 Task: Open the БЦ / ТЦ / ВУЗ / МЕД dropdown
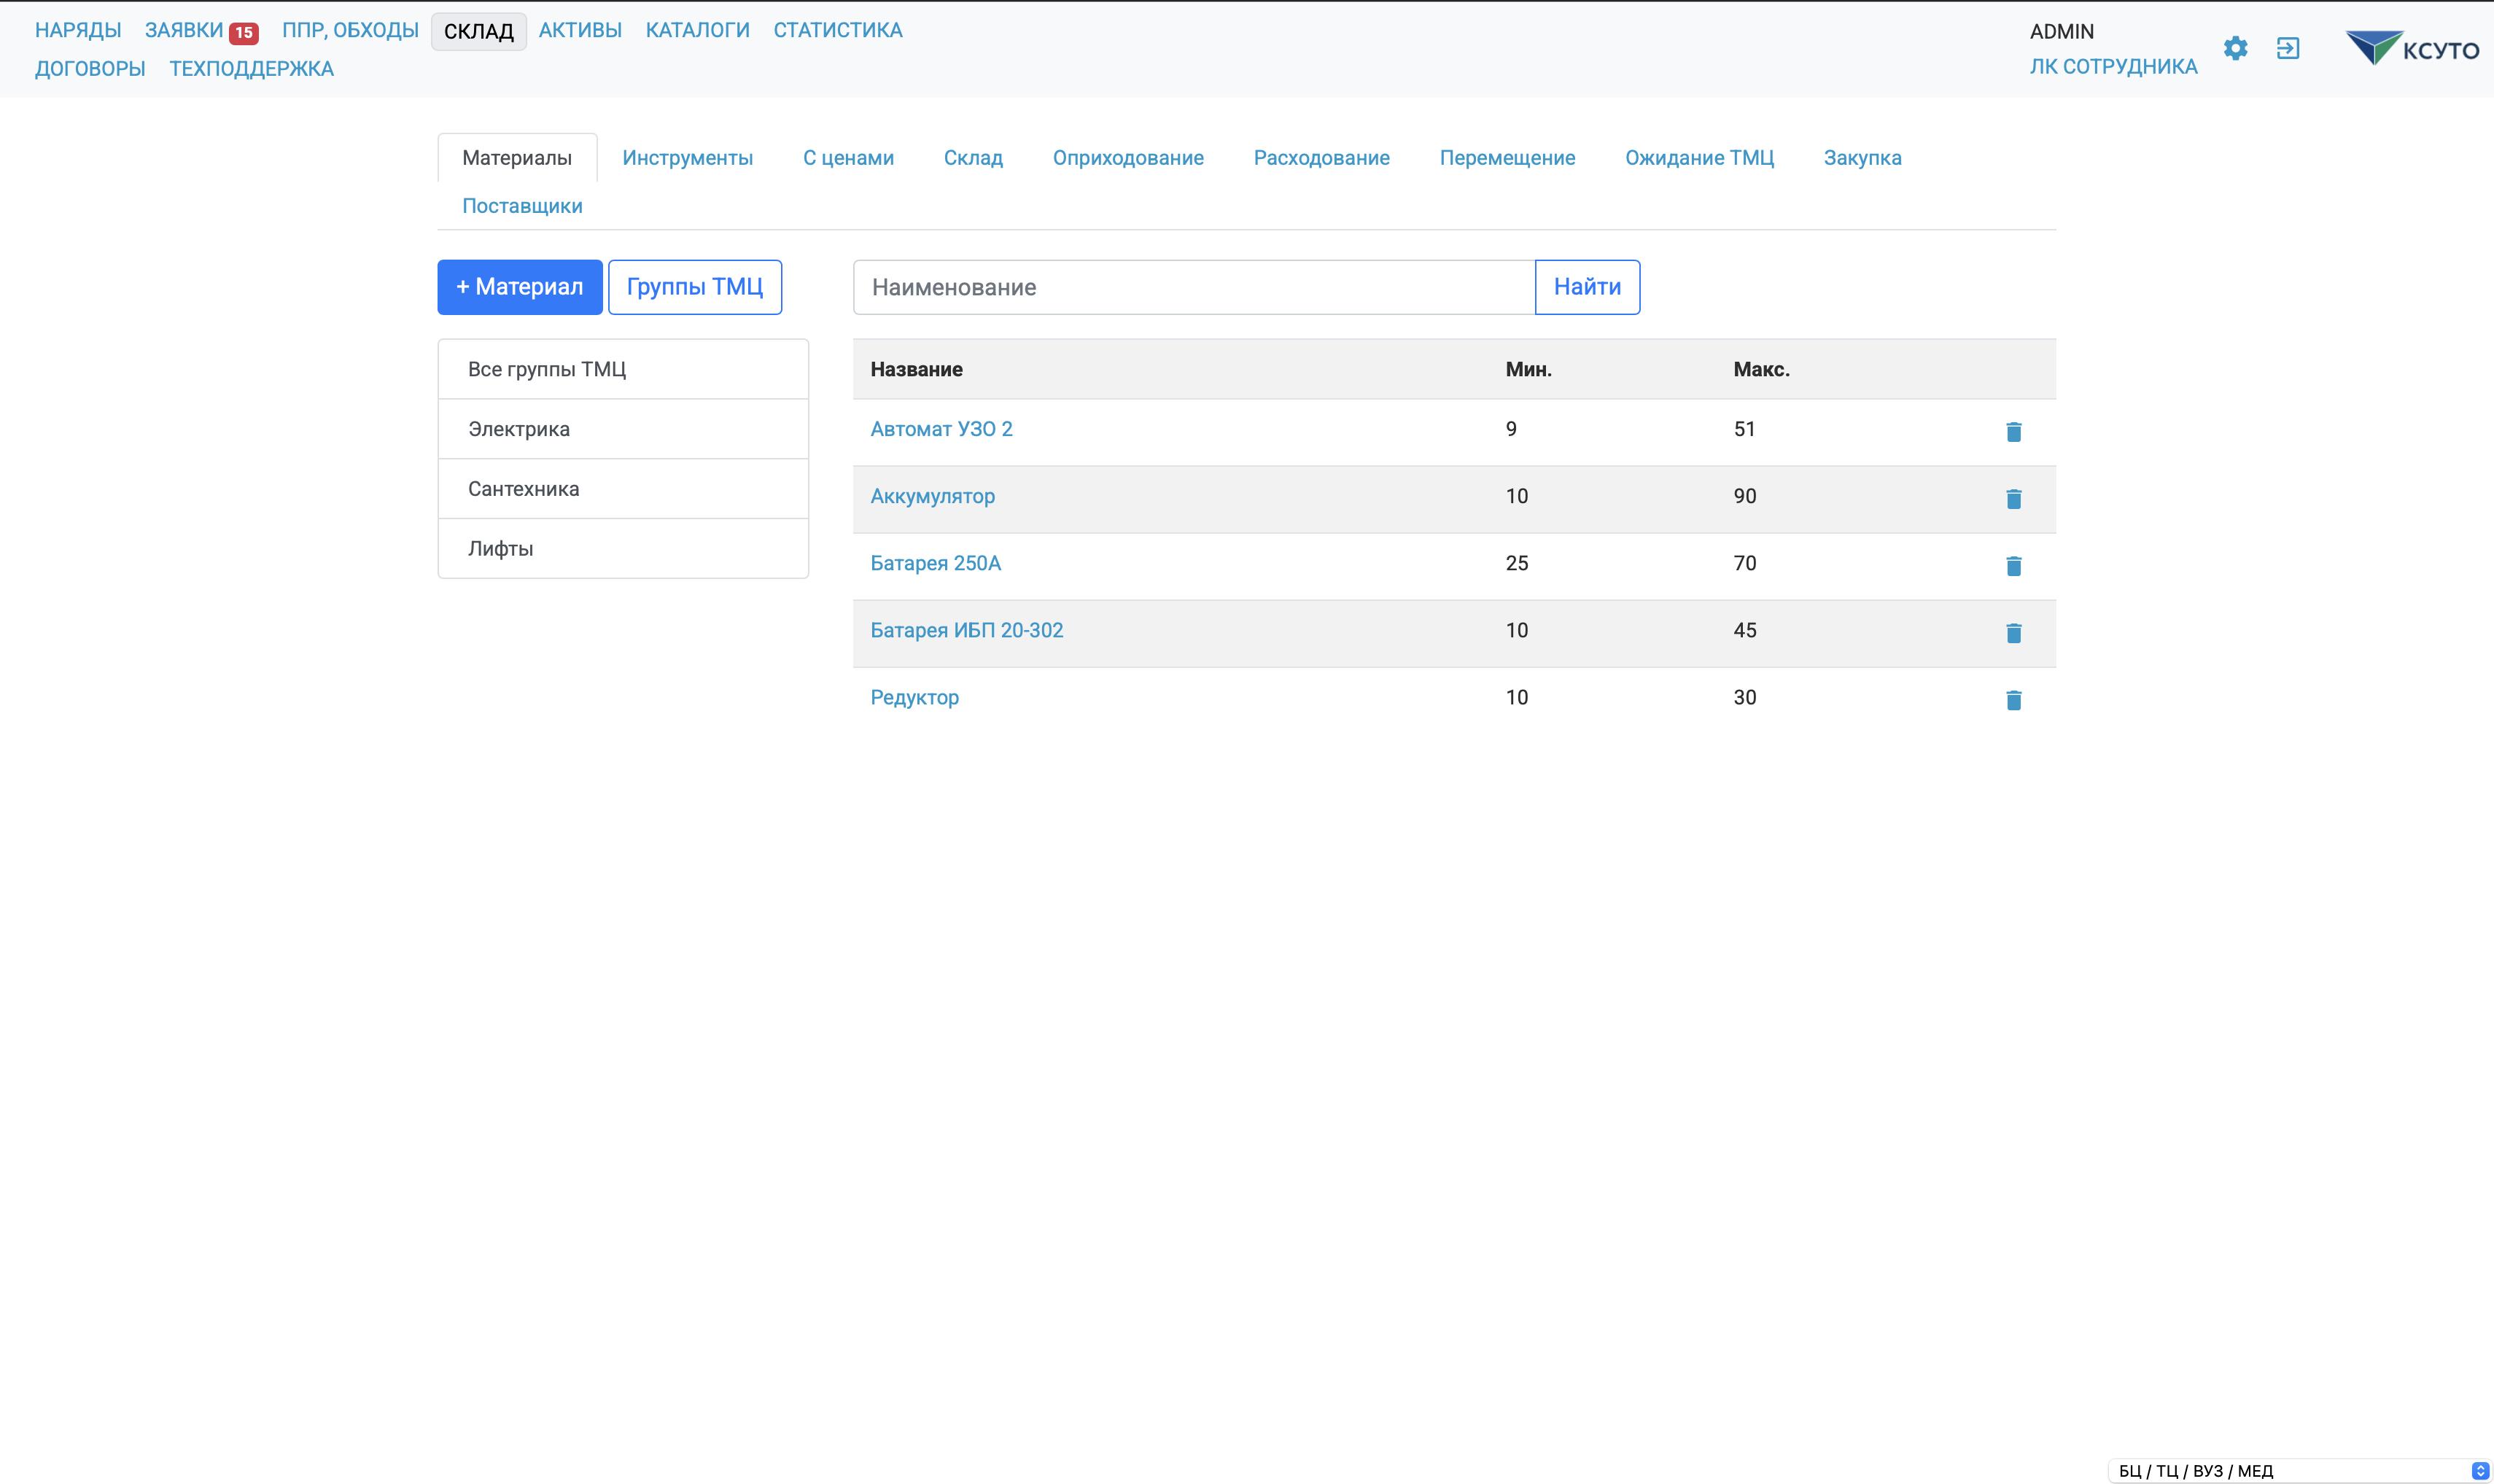(2299, 1470)
